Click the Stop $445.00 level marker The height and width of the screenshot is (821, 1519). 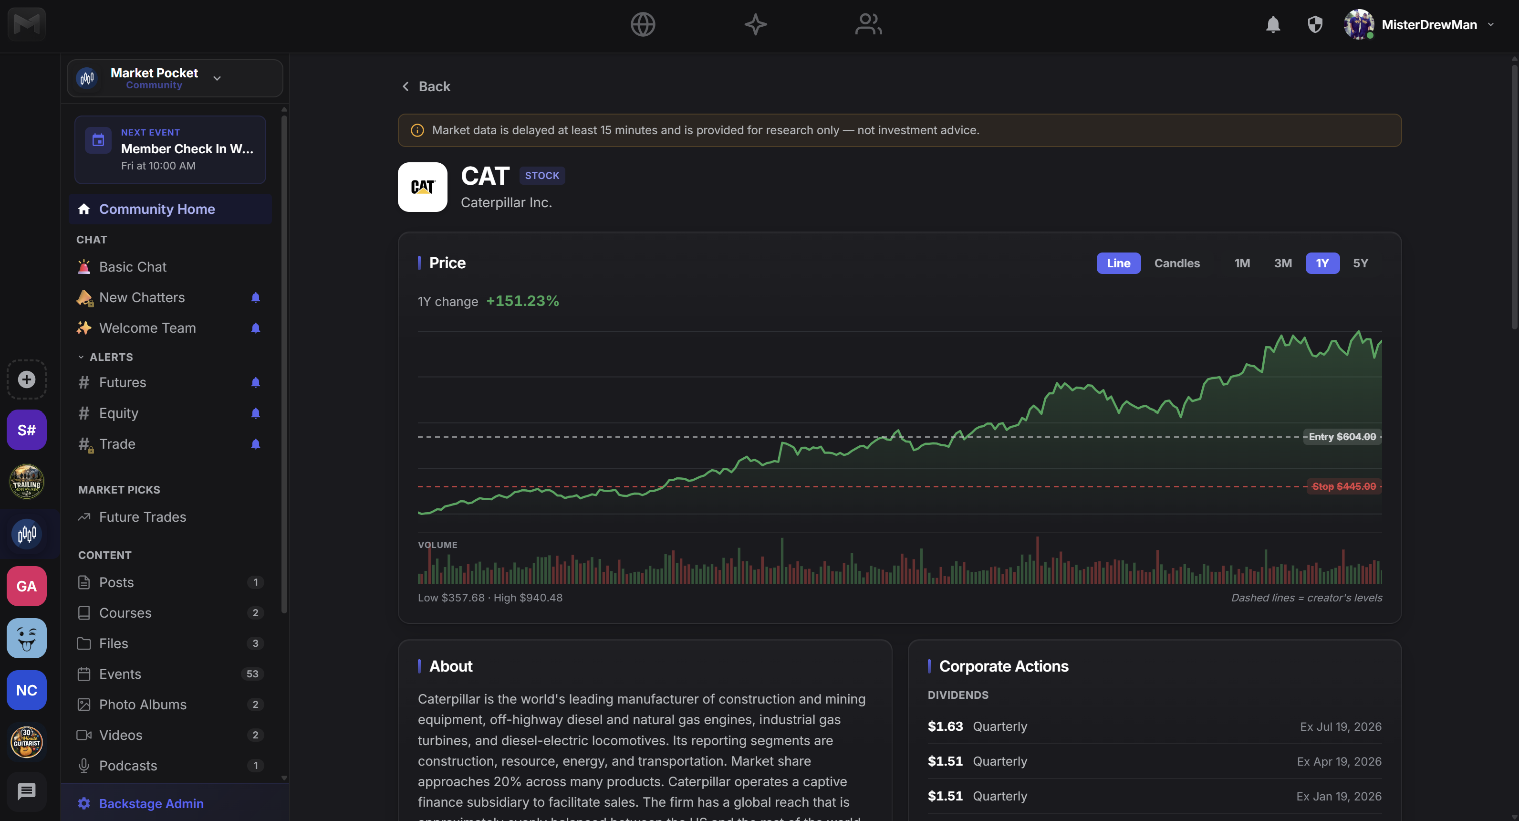(x=1344, y=486)
